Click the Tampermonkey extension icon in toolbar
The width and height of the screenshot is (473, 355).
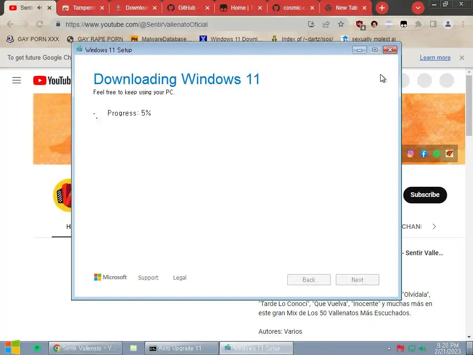[x=404, y=24]
